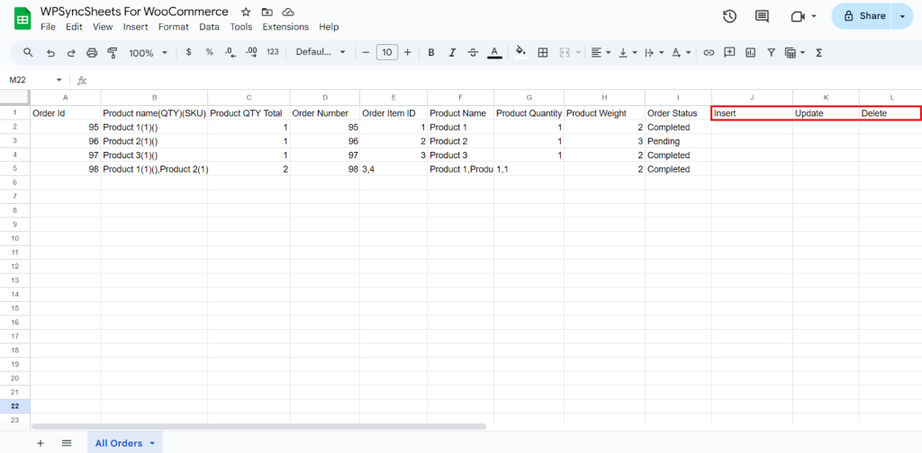Toggle bold formatting
This screenshot has width=922, height=453.
(x=431, y=52)
